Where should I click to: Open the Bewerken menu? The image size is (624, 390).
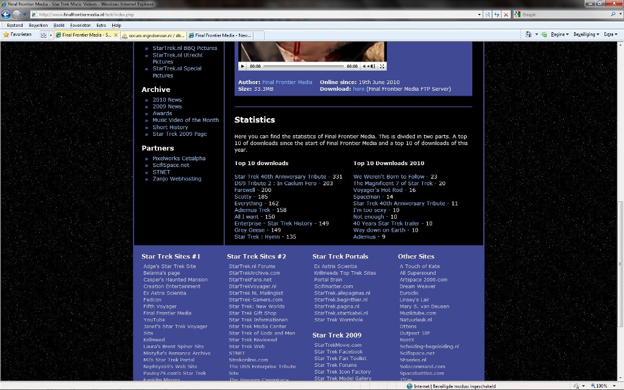pos(38,25)
